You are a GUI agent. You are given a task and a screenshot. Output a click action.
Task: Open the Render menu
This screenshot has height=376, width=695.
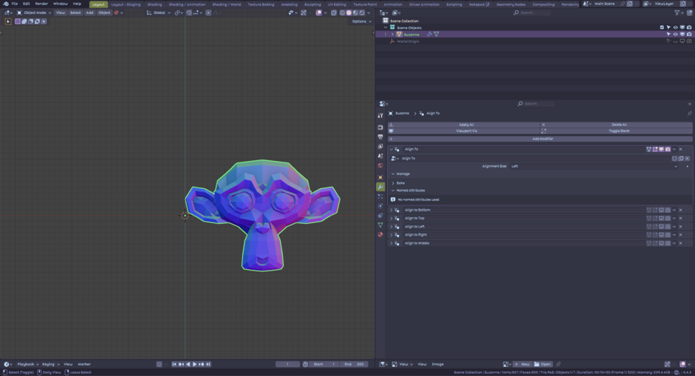coord(41,3)
